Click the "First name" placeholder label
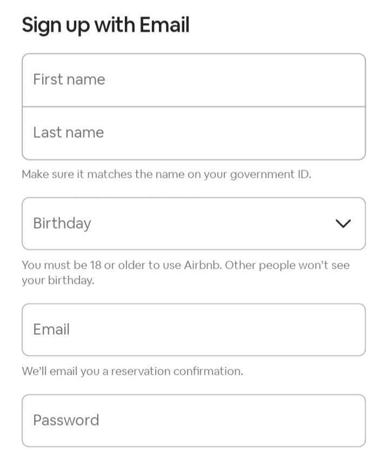Screen dimensions: 388x458 pos(69,79)
